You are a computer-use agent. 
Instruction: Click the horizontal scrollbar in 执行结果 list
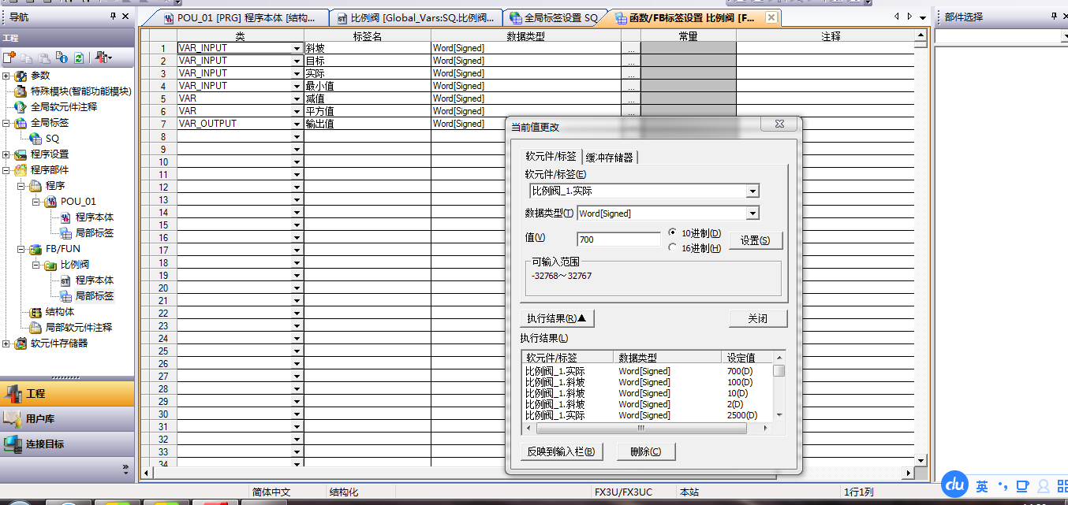point(640,428)
